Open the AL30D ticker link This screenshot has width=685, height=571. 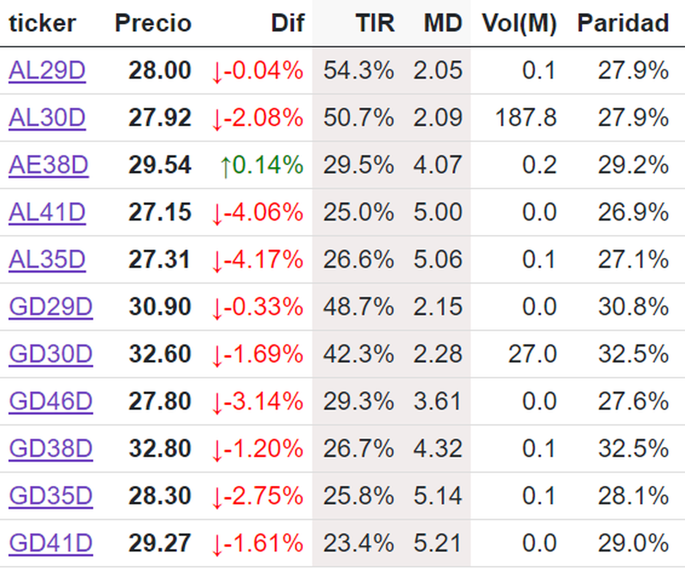pyautogui.click(x=47, y=118)
